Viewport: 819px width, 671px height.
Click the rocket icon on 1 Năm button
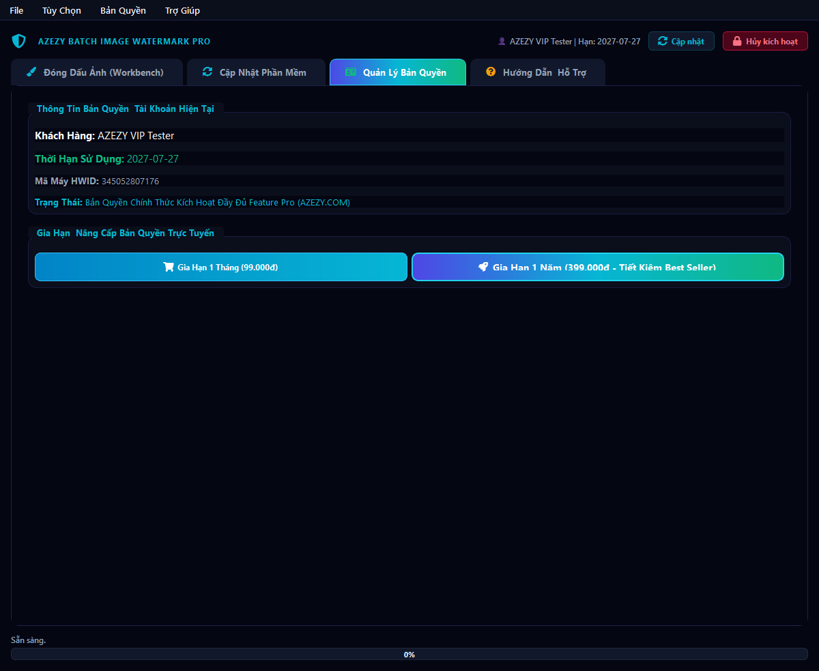(483, 267)
